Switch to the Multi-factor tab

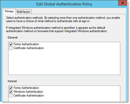click(x=23, y=12)
